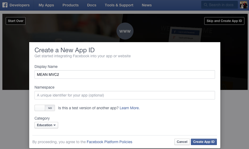Open the Developers home link
This screenshot has width=249, height=149.
(x=20, y=5)
